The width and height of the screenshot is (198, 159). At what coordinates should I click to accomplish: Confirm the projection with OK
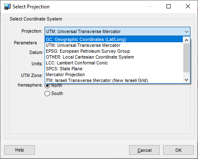point(178,150)
